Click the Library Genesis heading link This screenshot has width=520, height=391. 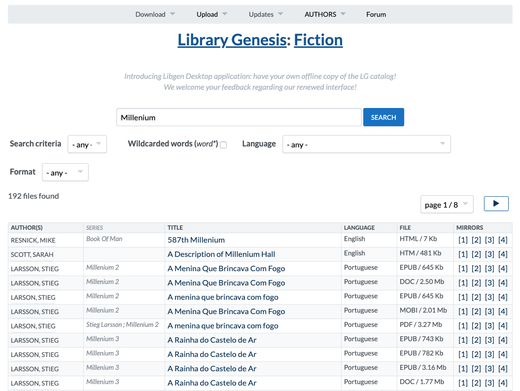(232, 39)
